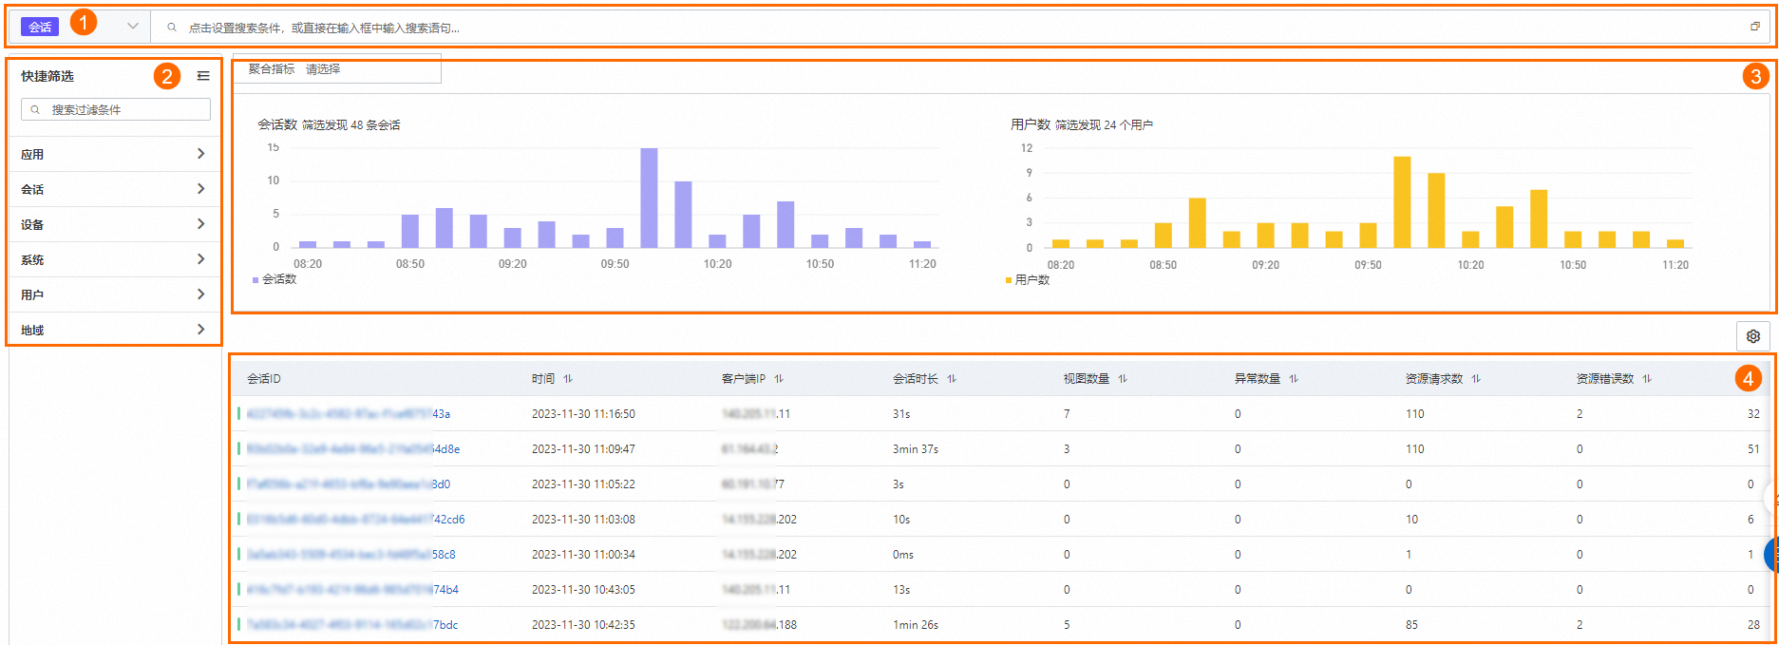Click the 快捷筛选 panel title
Image resolution: width=1779 pixels, height=645 pixels.
pyautogui.click(x=47, y=76)
